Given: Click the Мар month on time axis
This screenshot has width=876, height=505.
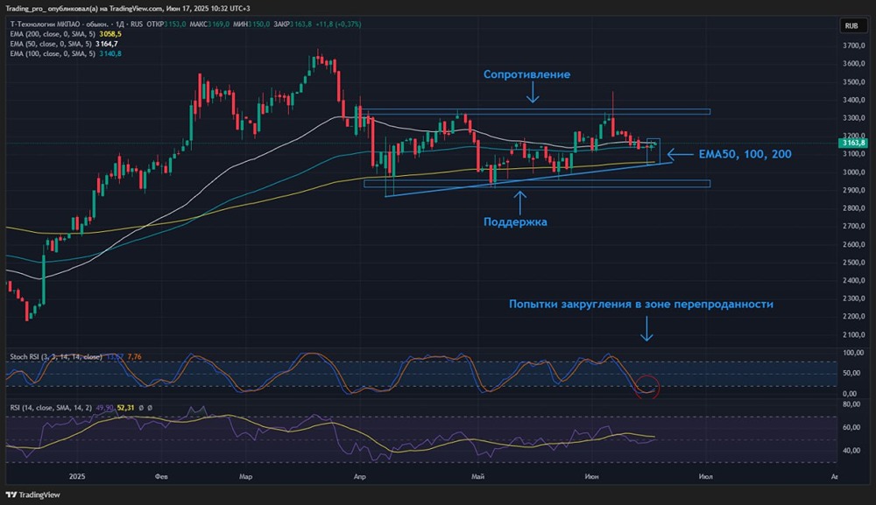Looking at the screenshot, I should (x=245, y=476).
